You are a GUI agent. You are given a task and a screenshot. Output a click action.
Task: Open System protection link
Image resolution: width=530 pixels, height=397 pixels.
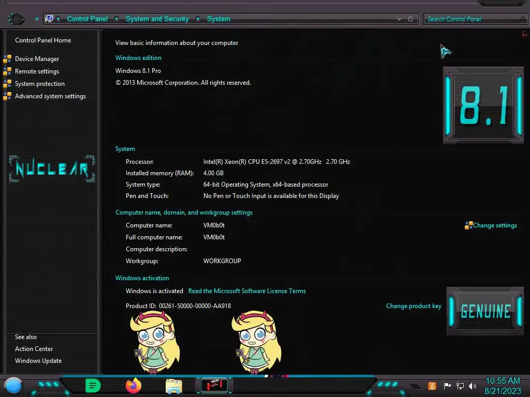39,84
